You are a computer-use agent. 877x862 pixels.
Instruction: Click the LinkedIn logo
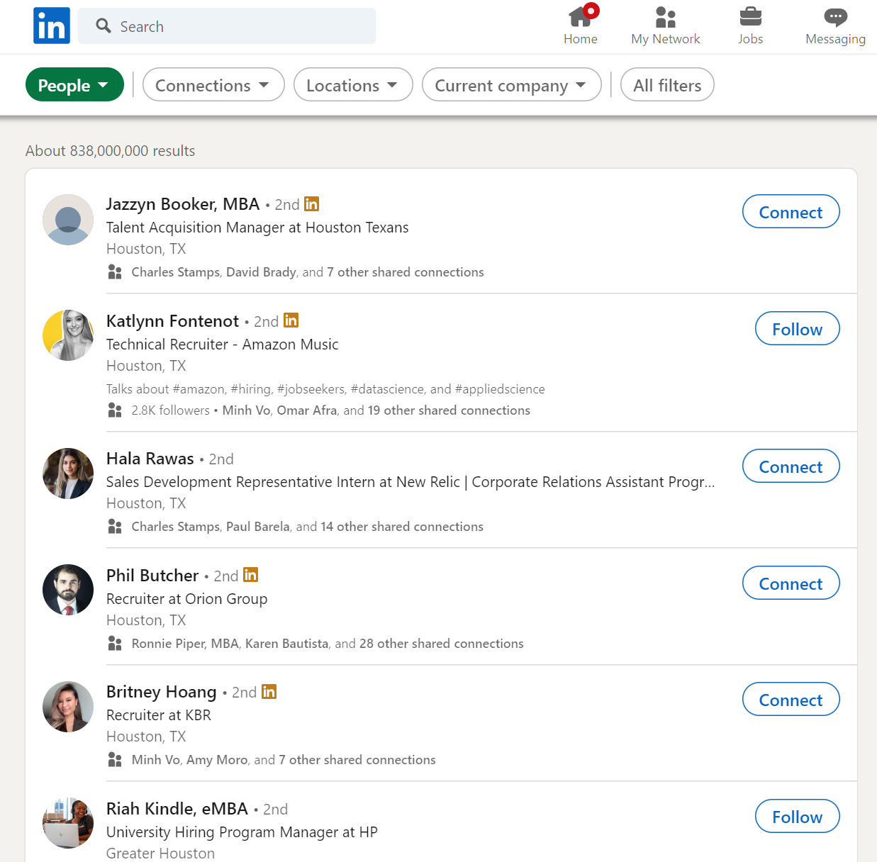[51, 26]
